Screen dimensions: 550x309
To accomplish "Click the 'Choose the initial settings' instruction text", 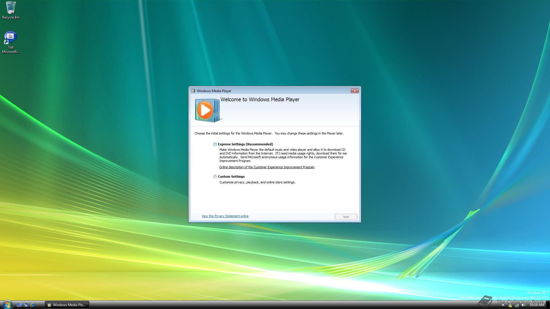I will click(x=269, y=133).
